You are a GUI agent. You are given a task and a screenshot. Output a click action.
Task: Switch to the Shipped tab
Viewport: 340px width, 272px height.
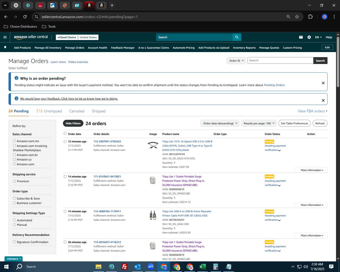click(x=99, y=111)
